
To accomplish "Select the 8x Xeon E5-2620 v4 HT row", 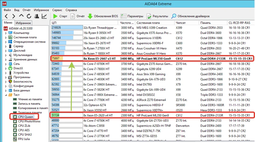I will tap(152, 115).
